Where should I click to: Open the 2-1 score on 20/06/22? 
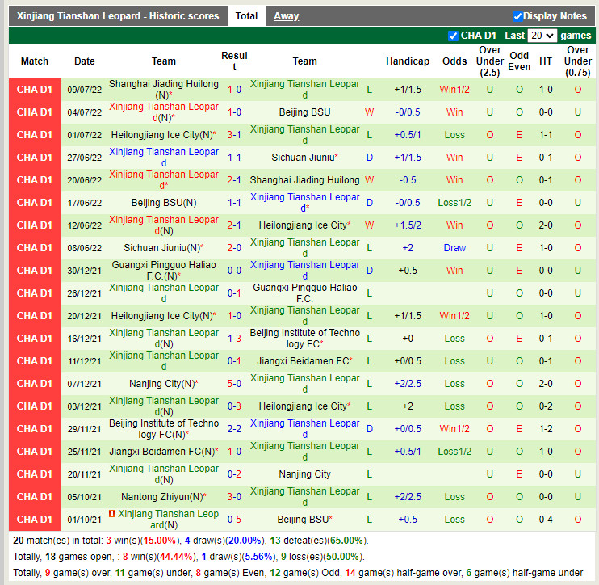coord(234,180)
